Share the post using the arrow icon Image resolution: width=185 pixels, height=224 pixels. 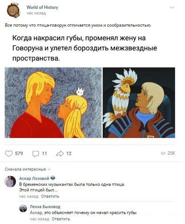click(60, 153)
